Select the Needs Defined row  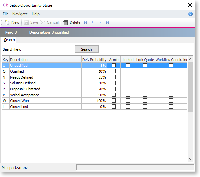[95, 77]
